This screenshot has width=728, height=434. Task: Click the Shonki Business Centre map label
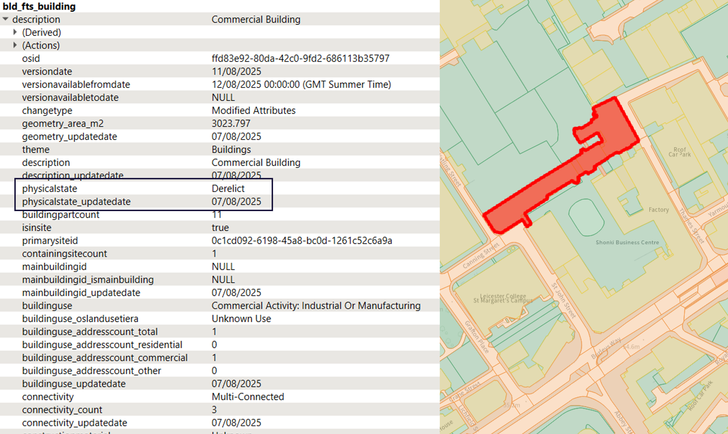coord(627,242)
